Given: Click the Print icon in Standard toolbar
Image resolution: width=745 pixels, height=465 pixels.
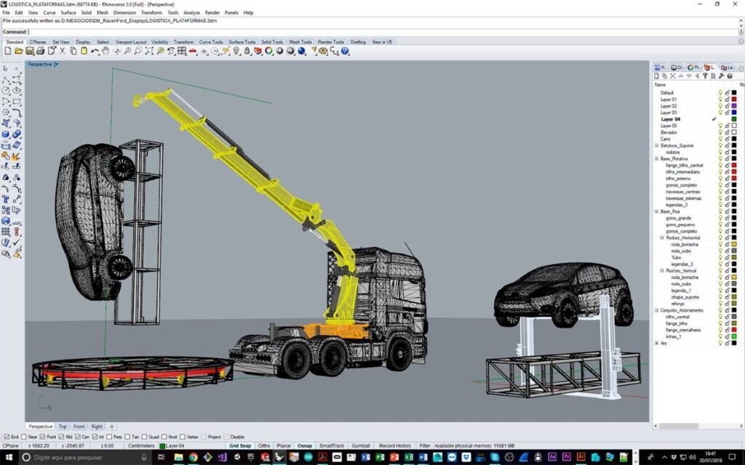Looking at the screenshot, I should click(x=41, y=51).
